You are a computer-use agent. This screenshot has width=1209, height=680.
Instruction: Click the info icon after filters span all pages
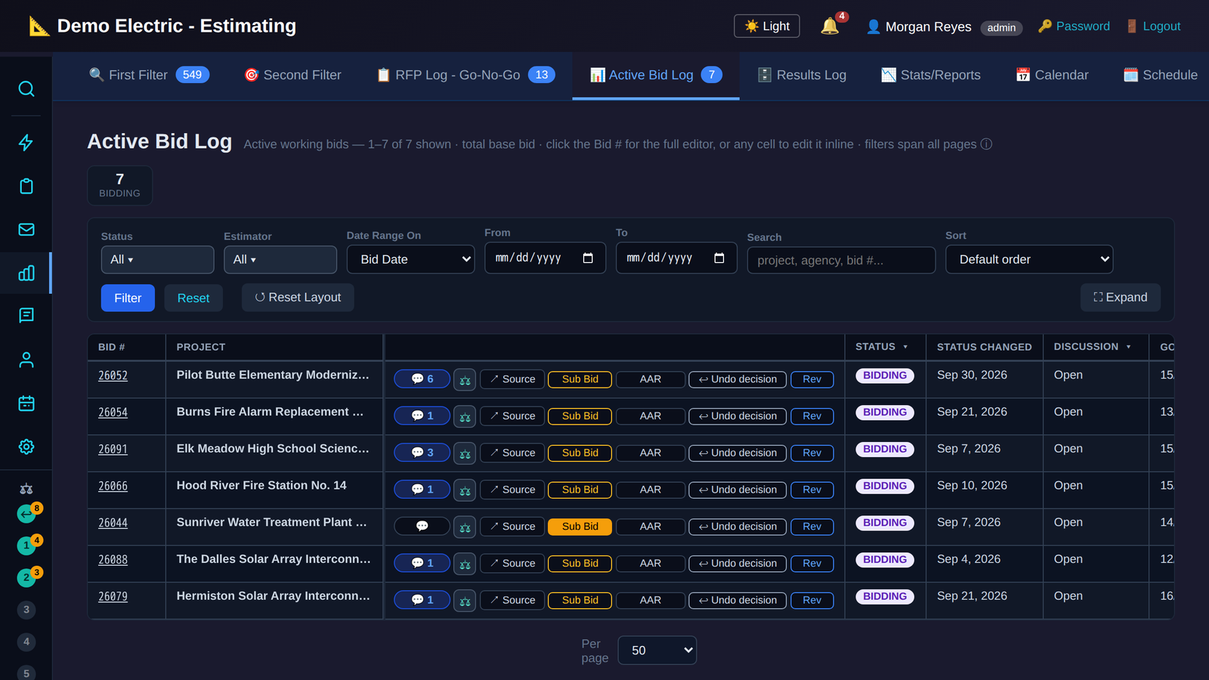click(x=986, y=144)
